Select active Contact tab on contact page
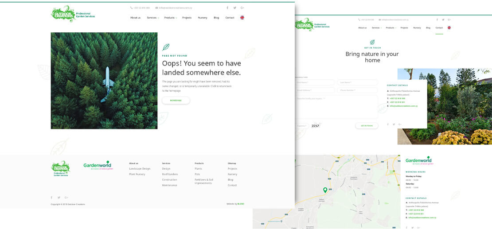The width and height of the screenshot is (492, 229). (439, 27)
